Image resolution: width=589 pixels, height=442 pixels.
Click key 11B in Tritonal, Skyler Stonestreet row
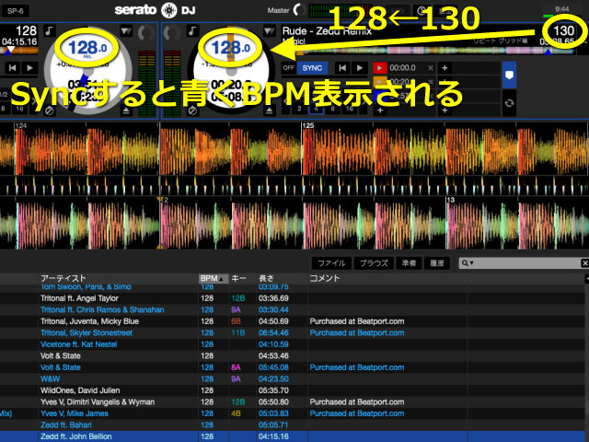pos(238,333)
